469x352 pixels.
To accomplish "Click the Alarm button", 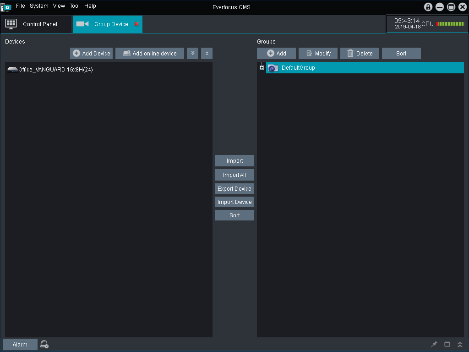I will click(20, 344).
